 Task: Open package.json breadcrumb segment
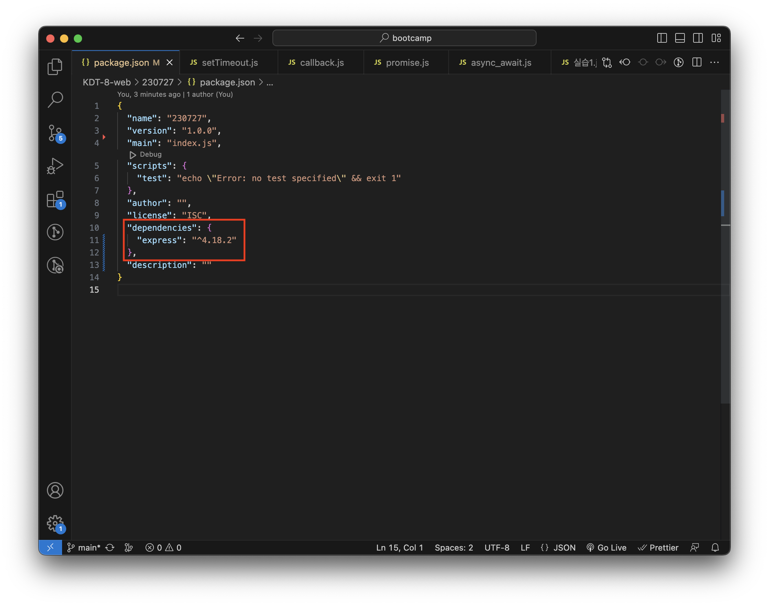pyautogui.click(x=221, y=82)
